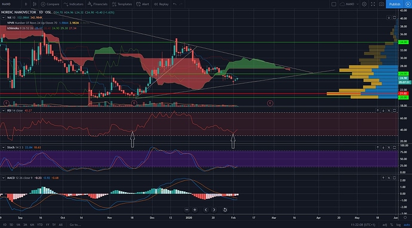Open indicator Templates
The image size is (412, 228).
tap(121, 4)
